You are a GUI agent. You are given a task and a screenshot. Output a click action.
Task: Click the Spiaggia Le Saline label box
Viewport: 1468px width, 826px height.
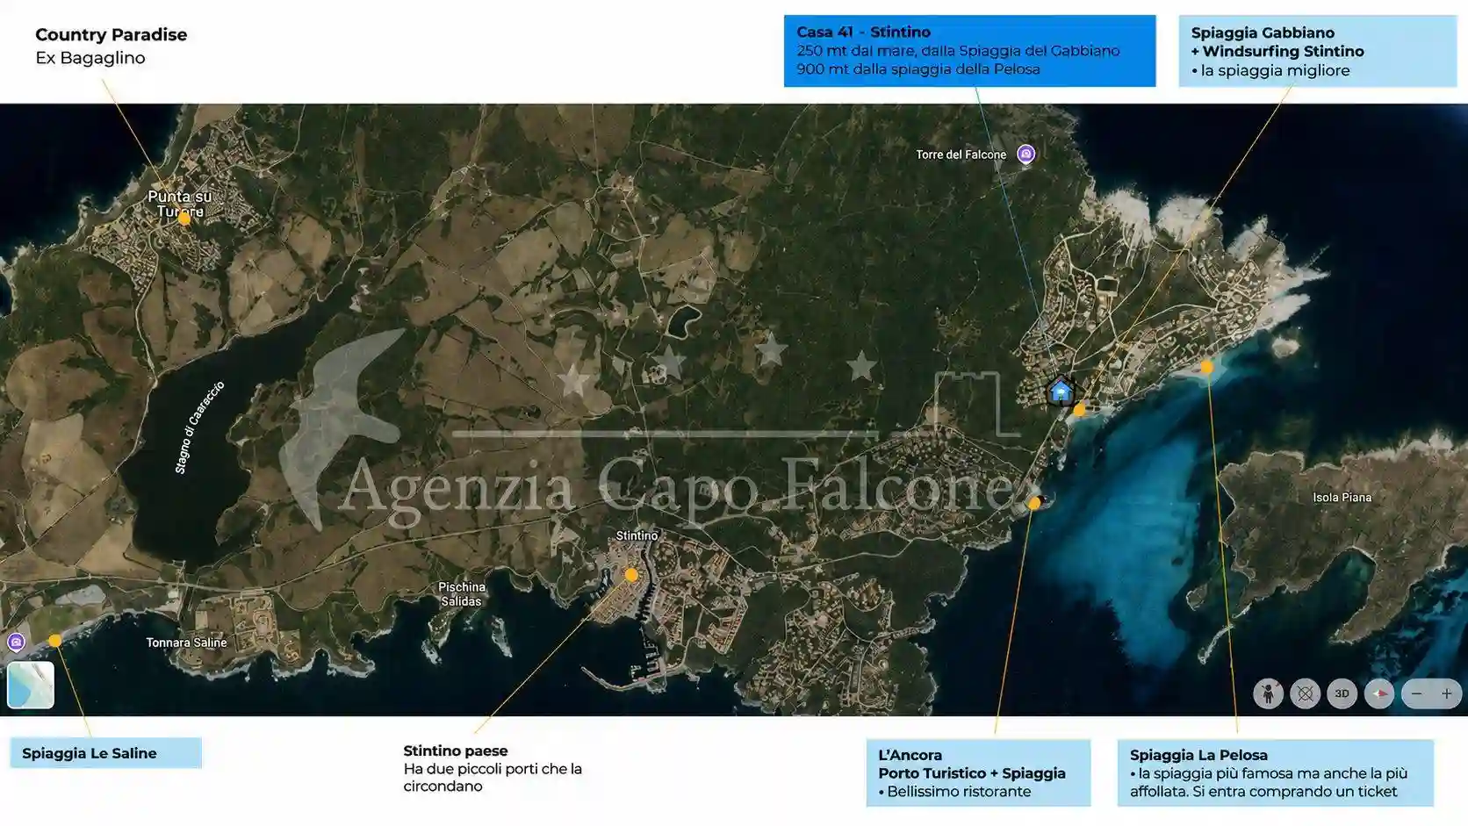[x=105, y=753]
